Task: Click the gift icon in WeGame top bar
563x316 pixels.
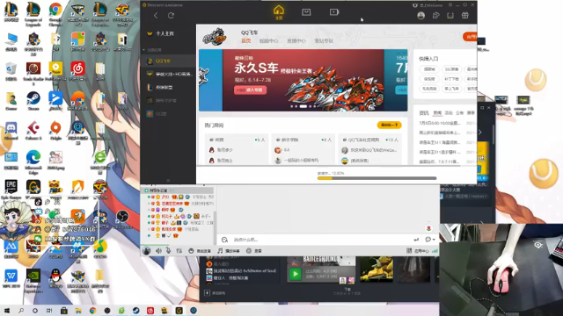Action: (x=465, y=16)
